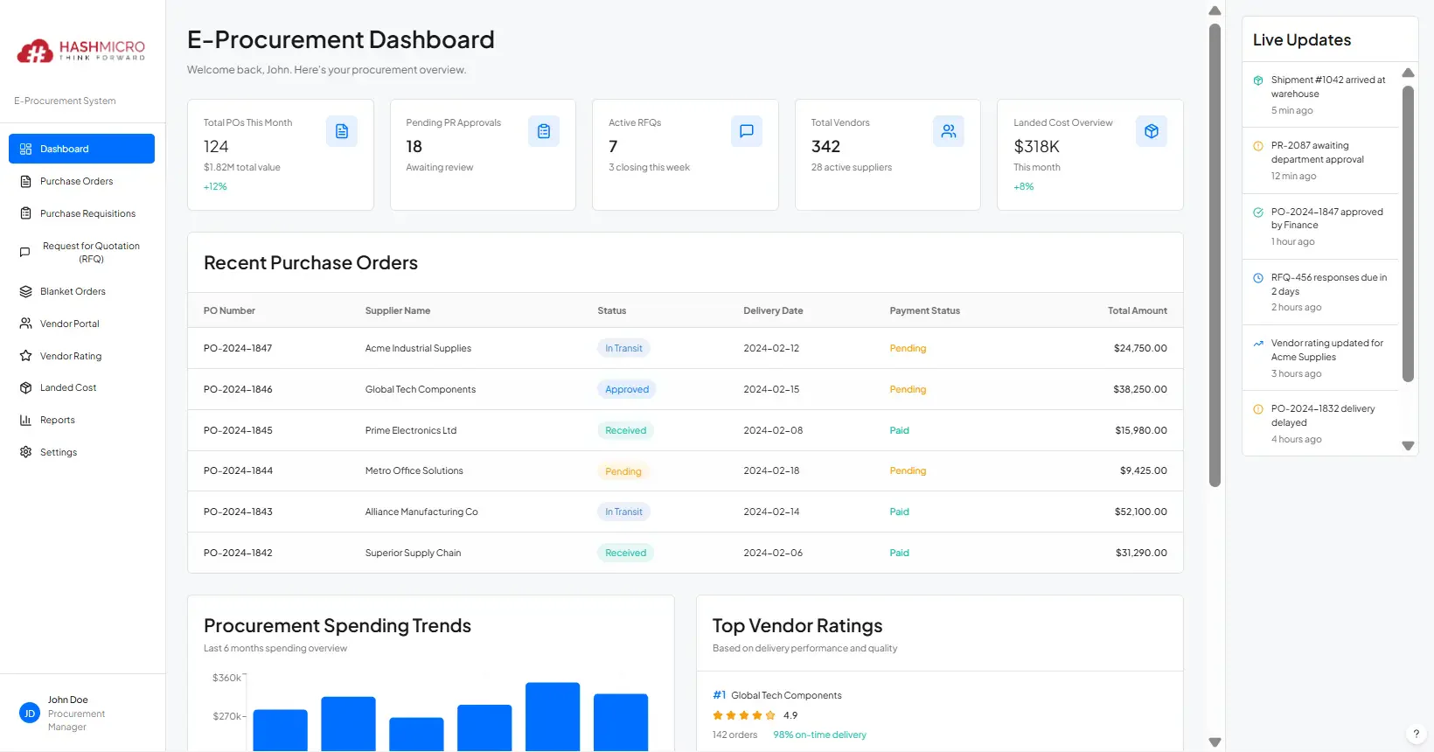
Task: Click the Landed Cost box icon
Action: pos(25,387)
